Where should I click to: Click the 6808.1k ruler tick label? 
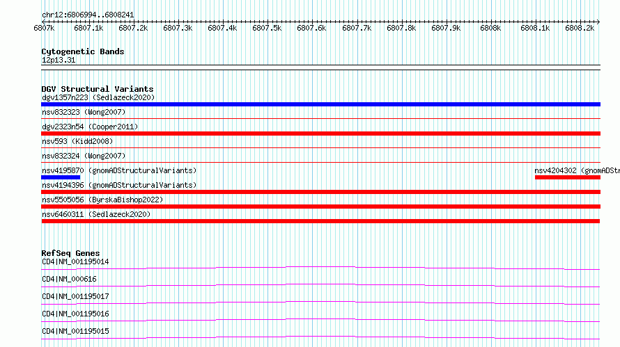tap(535, 29)
